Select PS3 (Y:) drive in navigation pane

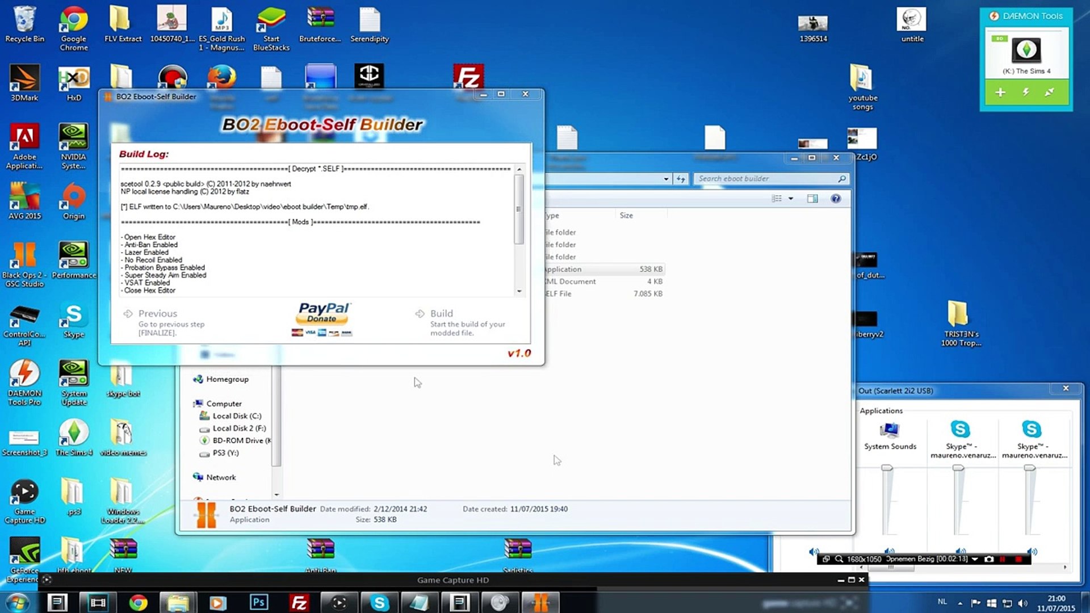tap(225, 453)
